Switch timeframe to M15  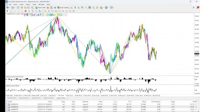[52, 11]
